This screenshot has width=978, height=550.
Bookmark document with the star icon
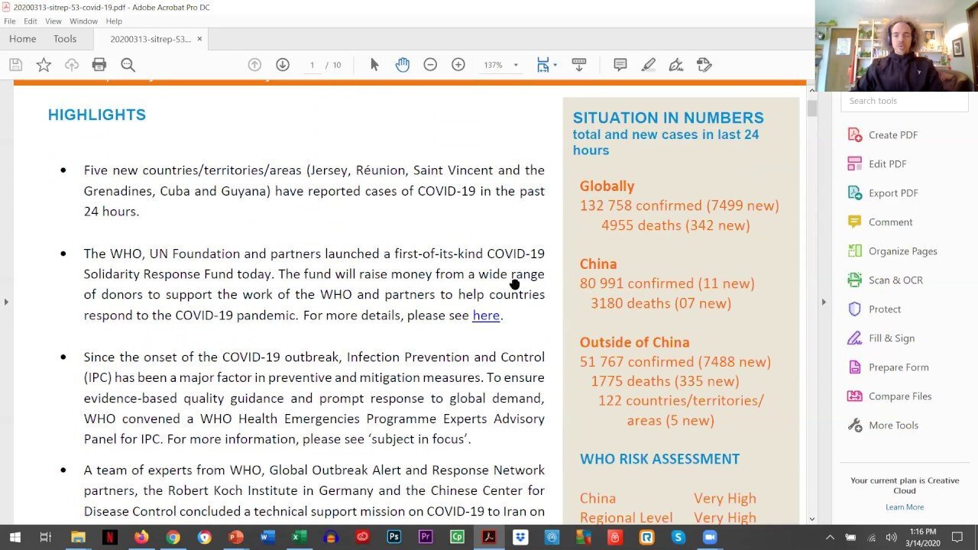point(44,65)
